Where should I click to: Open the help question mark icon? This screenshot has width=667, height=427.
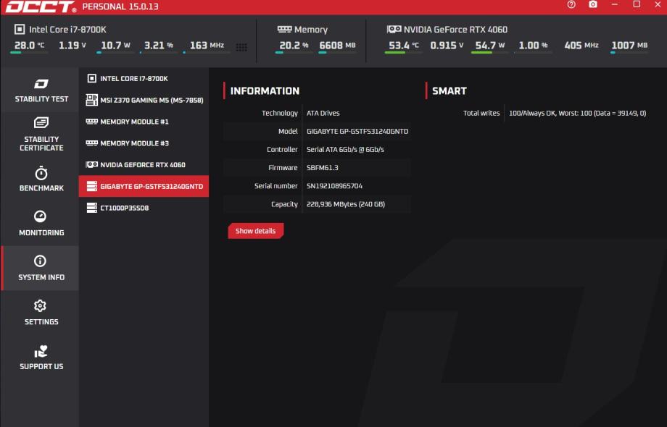[x=571, y=4]
